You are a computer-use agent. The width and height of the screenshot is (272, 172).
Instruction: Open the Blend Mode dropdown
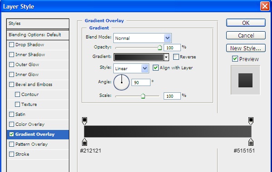[167, 38]
